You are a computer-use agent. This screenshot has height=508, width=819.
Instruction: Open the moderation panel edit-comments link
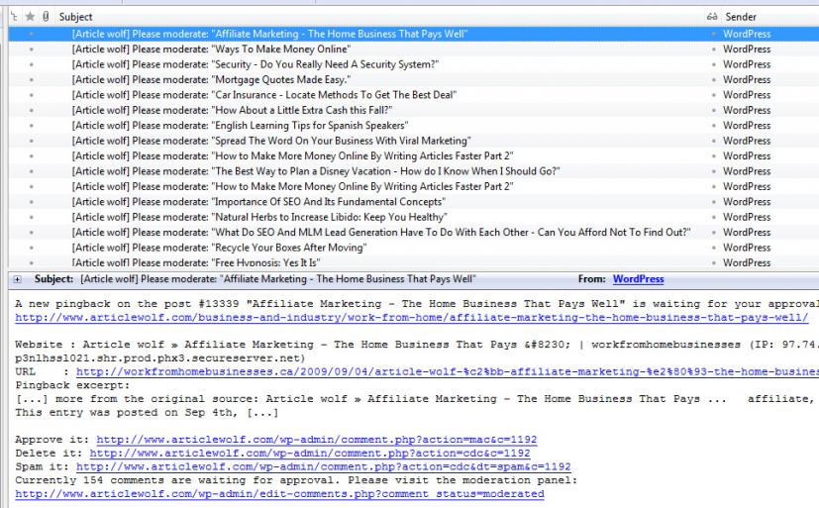click(x=279, y=494)
